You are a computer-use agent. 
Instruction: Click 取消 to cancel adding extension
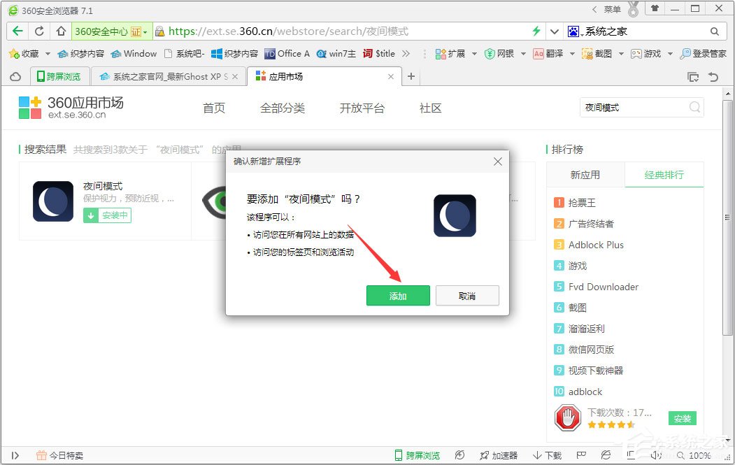[x=467, y=296]
